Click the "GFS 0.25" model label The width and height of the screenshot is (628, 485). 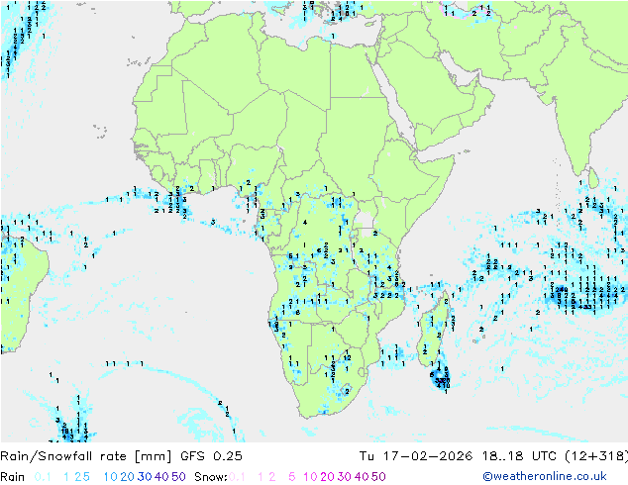point(211,456)
